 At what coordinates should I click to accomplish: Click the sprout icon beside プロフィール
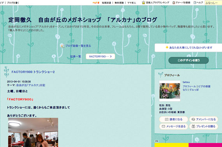click(160, 75)
